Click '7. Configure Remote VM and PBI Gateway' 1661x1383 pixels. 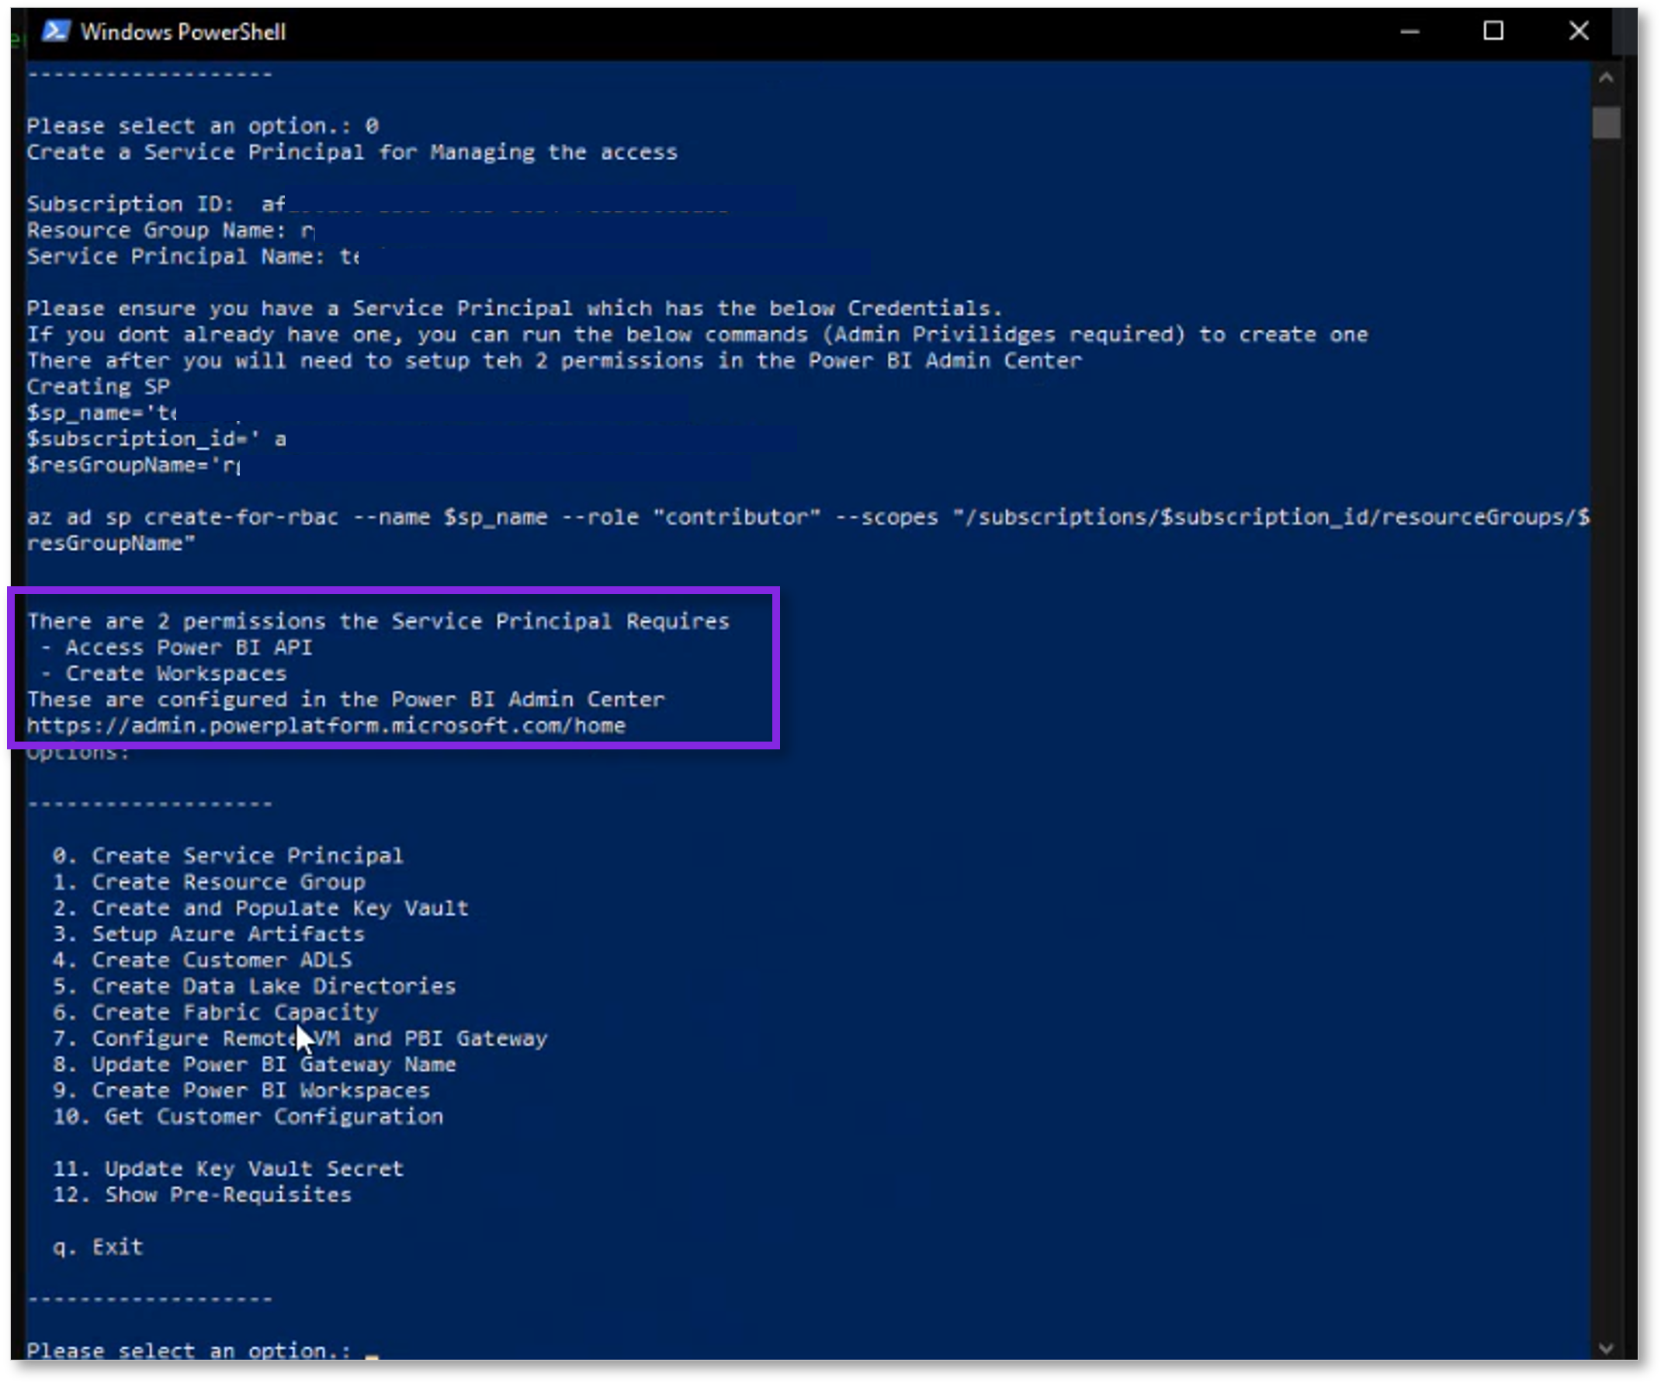click(300, 1038)
